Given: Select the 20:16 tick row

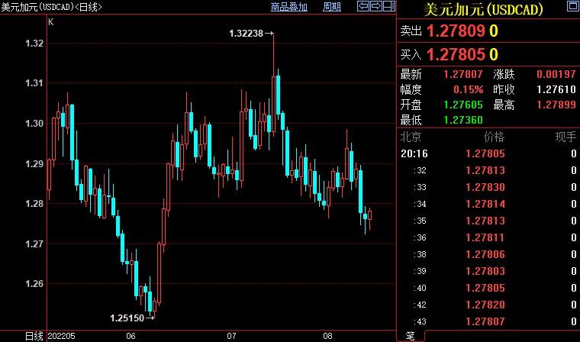Looking at the screenshot, I should pos(488,153).
